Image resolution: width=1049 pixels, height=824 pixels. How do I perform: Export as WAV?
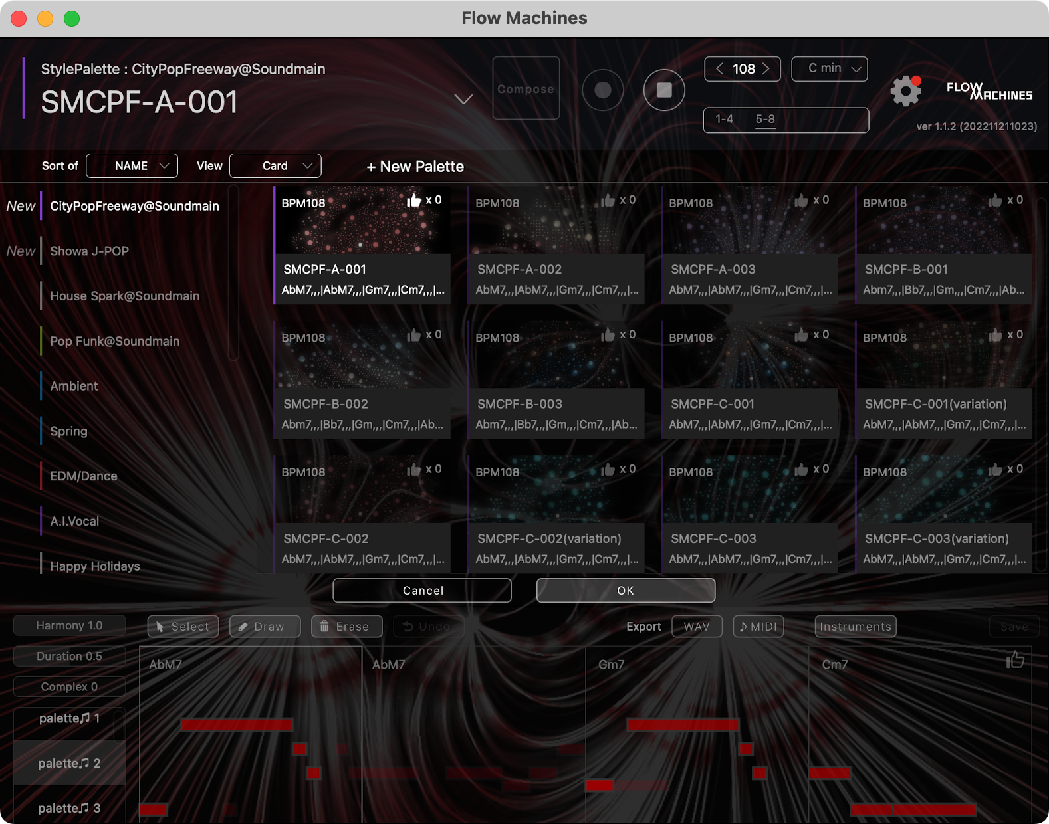(697, 626)
